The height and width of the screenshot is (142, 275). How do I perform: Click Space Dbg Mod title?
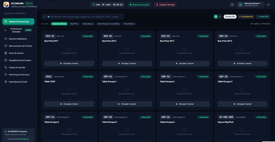click(226, 122)
